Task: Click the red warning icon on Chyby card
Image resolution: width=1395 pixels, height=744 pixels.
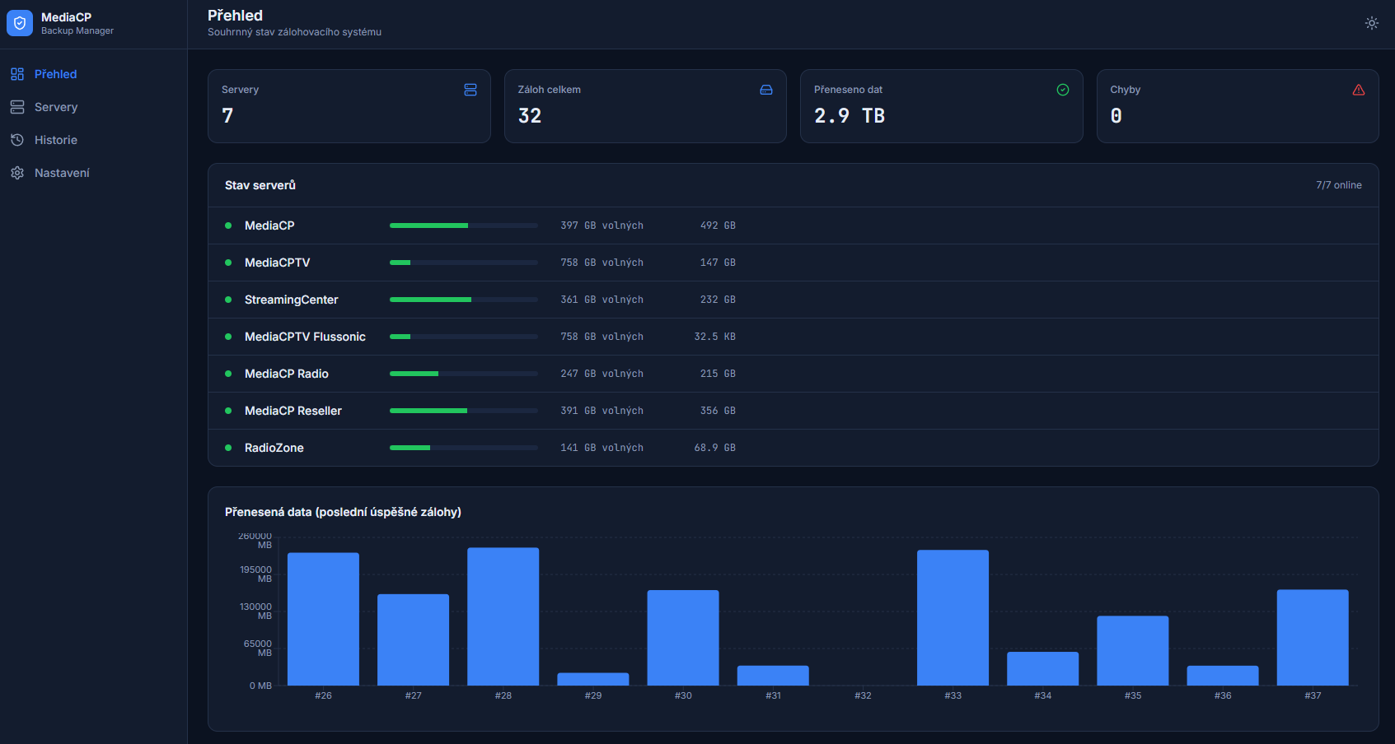Action: 1359,90
